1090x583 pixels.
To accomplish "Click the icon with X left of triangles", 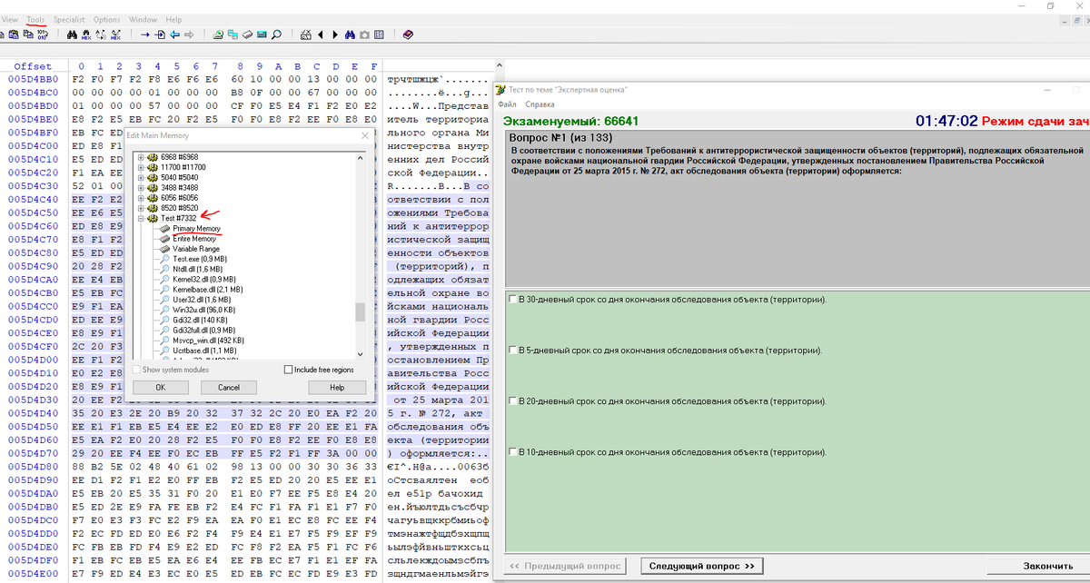I will [x=306, y=35].
